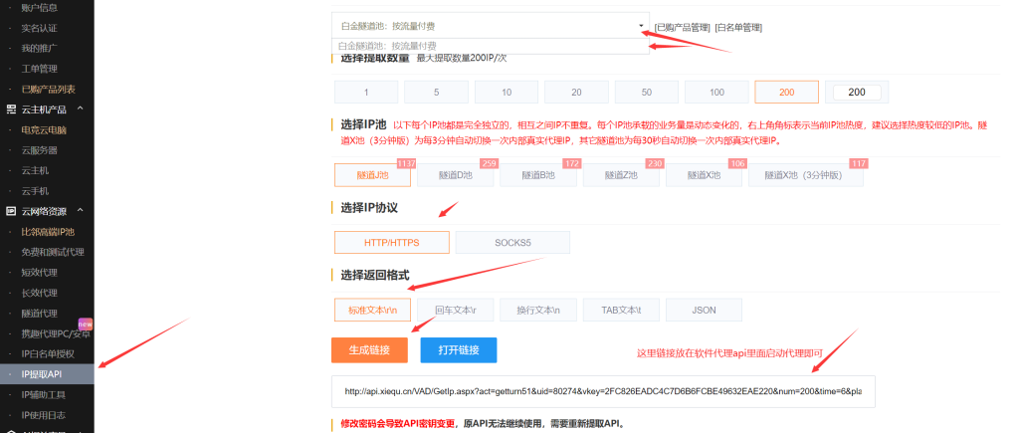This screenshot has height=433, width=1019.
Task: Click the 云主机产品 section icon in sidebar
Action: point(11,108)
